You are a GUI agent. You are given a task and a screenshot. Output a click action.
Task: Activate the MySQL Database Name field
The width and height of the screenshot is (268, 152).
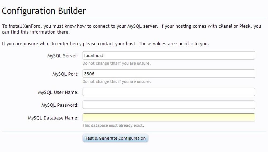pos(169,118)
